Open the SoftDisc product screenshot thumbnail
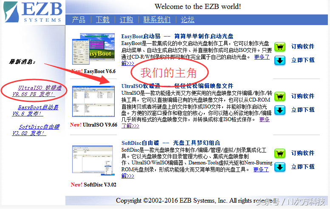 [x=93, y=160]
